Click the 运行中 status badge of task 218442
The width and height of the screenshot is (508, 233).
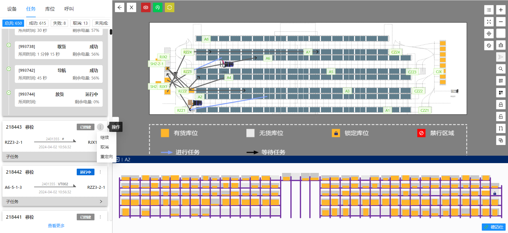click(85, 172)
